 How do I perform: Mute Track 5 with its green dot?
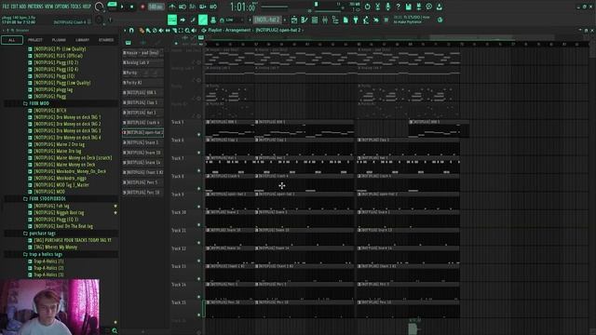(198, 134)
